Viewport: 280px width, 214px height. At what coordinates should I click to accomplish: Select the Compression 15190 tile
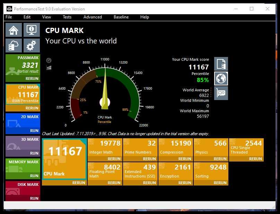(x=176, y=147)
